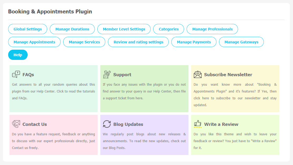Image resolution: width=293 pixels, height=165 pixels.
Task: Click the Subscribe Newsletter heading
Action: click(x=228, y=75)
